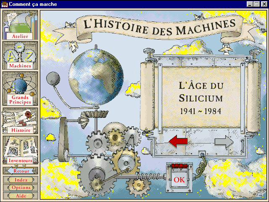Image resolution: width=269 pixels, height=202 pixels.
Task: Click the red left arrow for the previous era
Action: [178, 141]
